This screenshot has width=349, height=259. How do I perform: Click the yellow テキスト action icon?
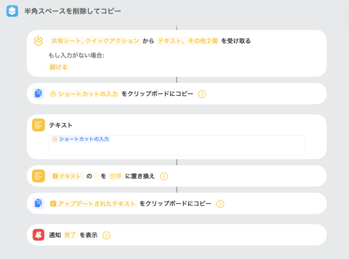pos(38,125)
